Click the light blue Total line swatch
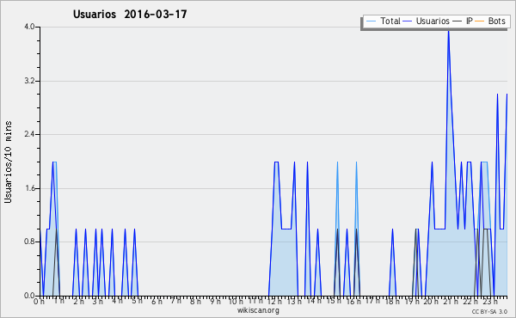Screen dimensions: 516x318 pos(371,21)
